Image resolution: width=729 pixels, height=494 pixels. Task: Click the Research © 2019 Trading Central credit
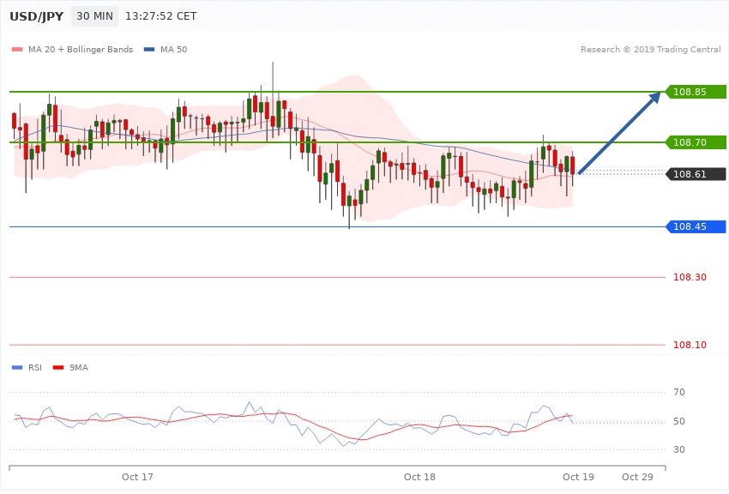tap(650, 50)
